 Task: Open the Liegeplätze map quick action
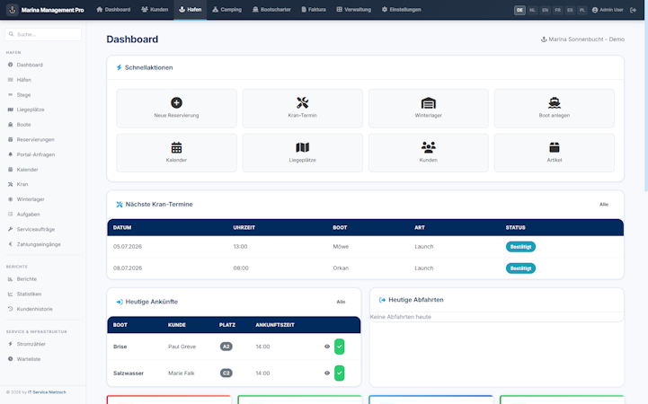303,153
